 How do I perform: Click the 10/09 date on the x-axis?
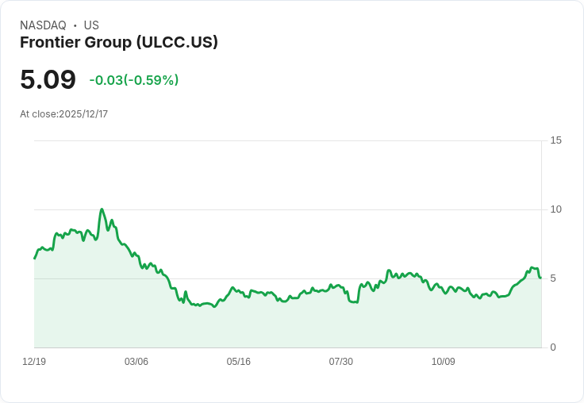(x=444, y=361)
